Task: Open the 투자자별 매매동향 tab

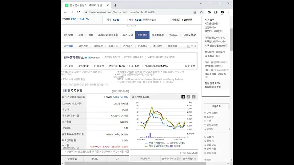Action: pos(108,35)
